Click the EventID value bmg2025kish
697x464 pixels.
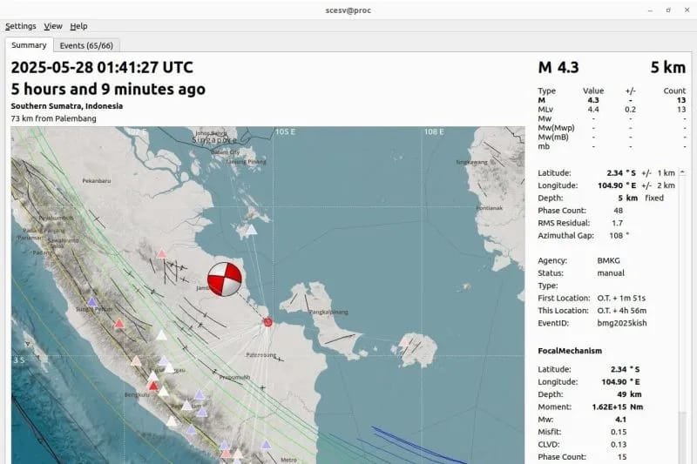coord(622,323)
